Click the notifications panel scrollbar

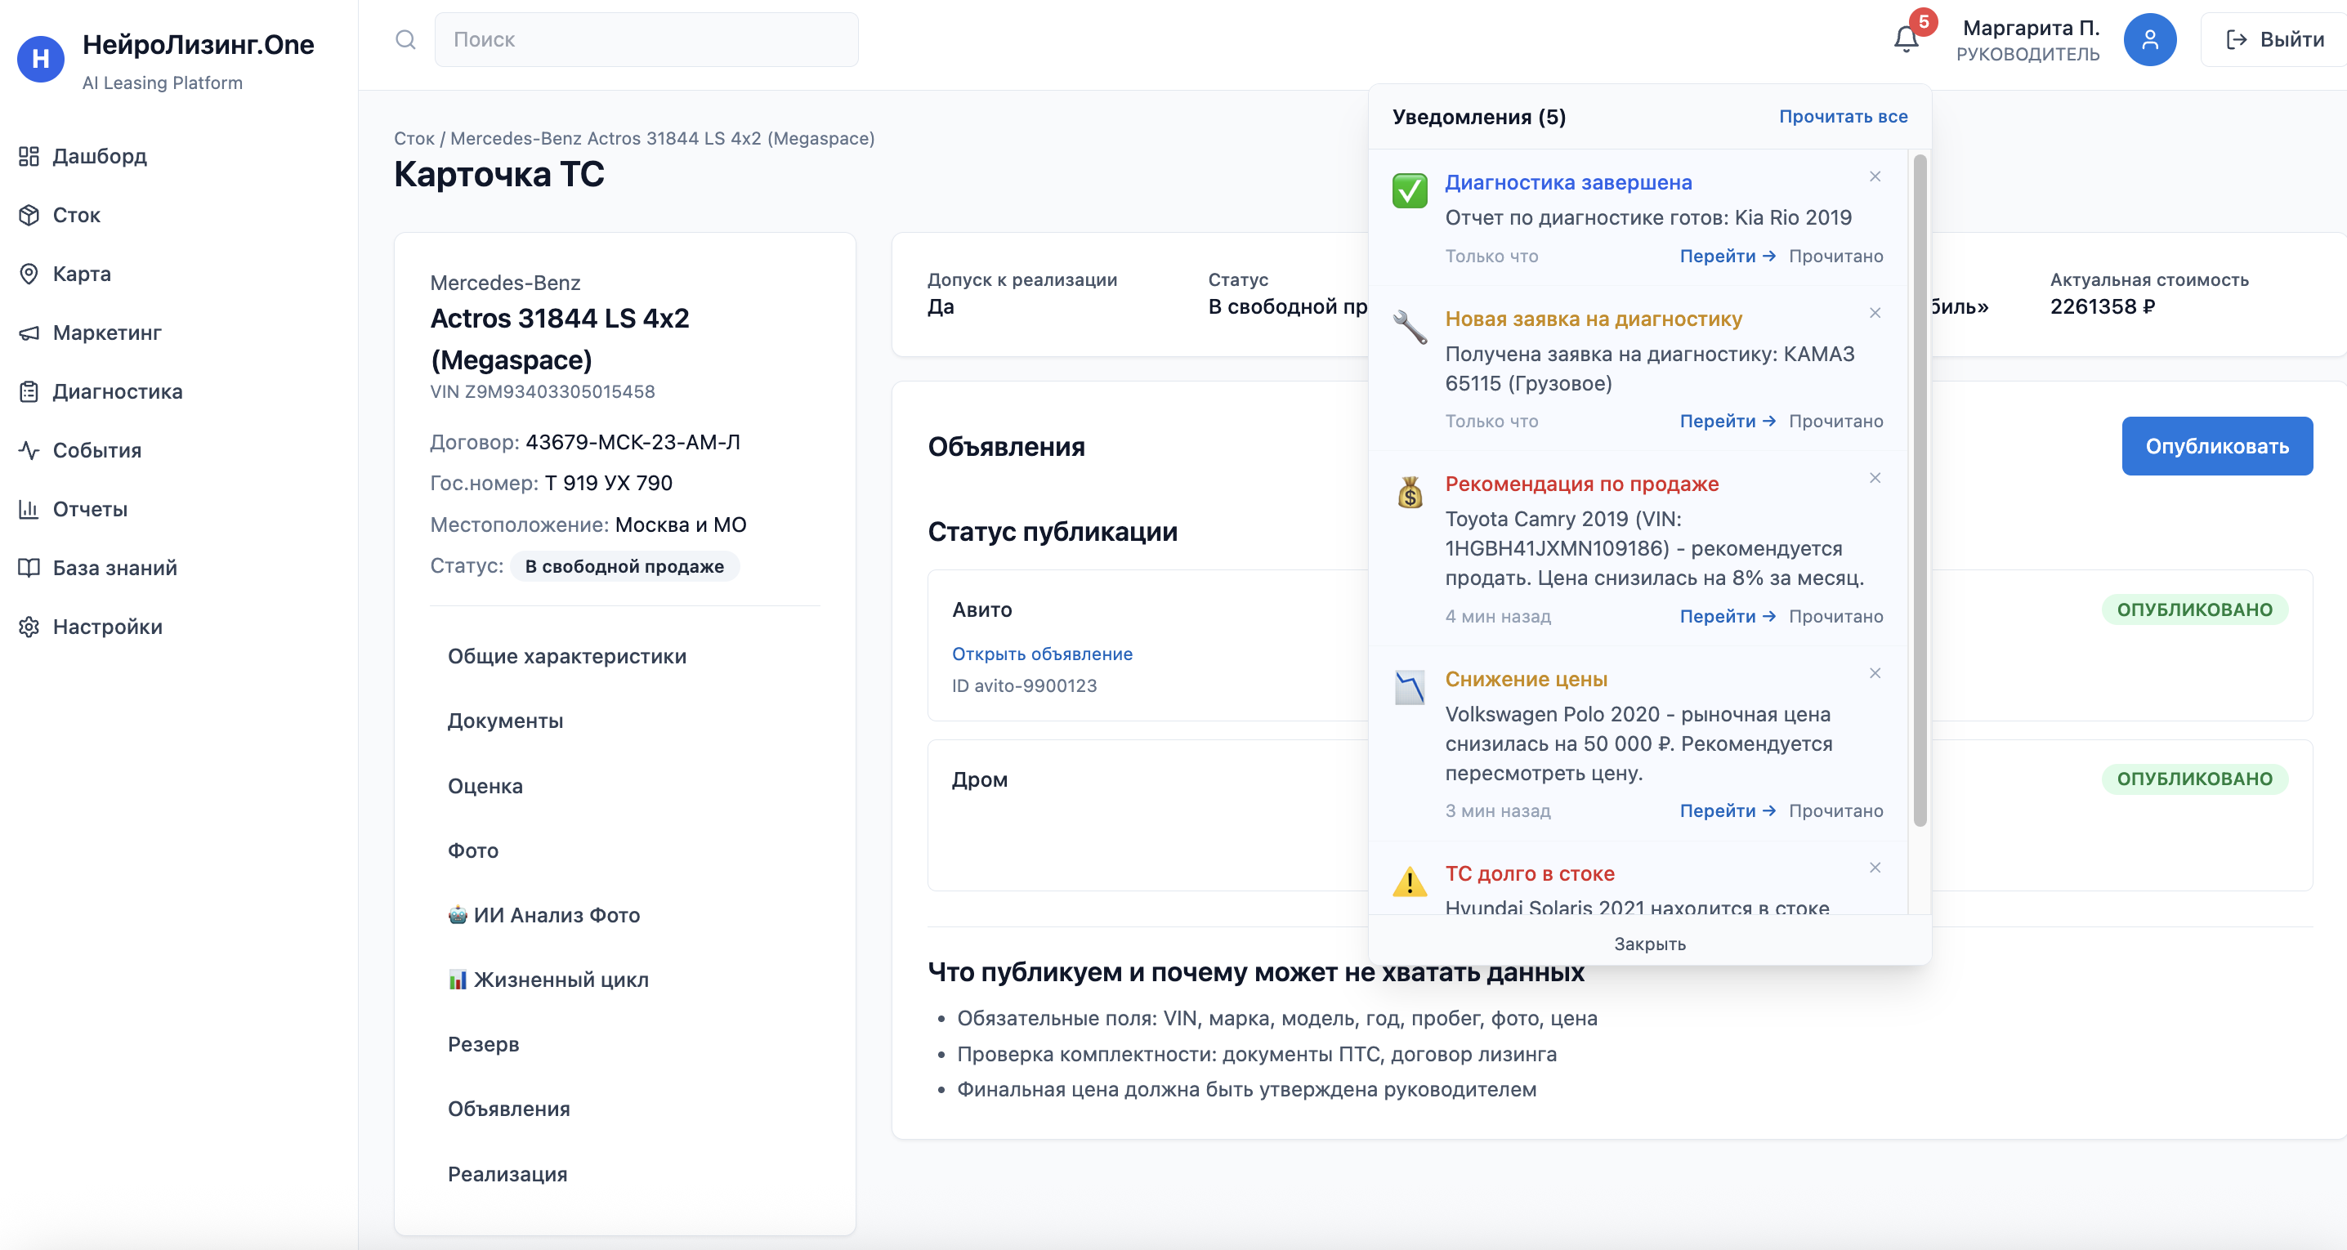pyautogui.click(x=1919, y=492)
